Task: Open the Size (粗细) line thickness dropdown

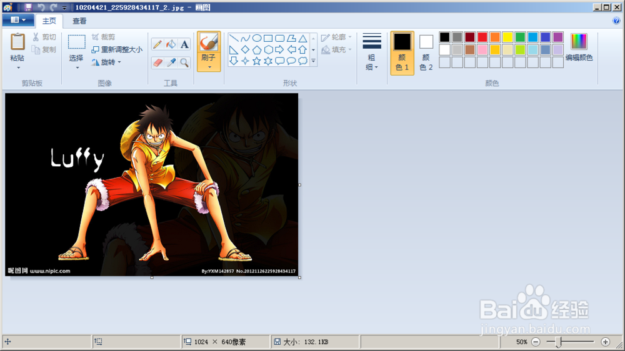Action: click(371, 52)
